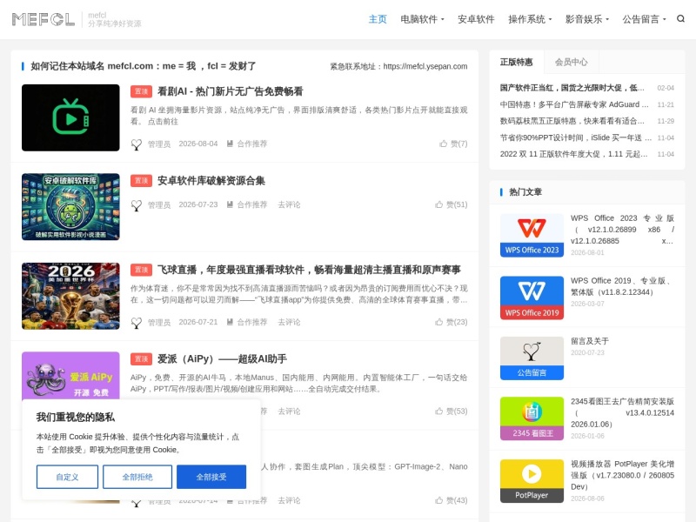Click the 全部拒绝 cookie button

[137, 477]
